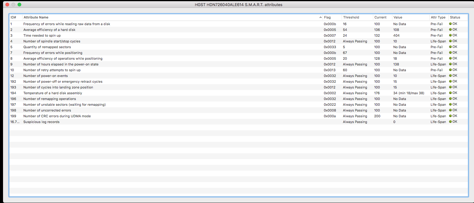Select 'Quantity of remapped sectors' row
This screenshot has height=203, width=474.
239,47
